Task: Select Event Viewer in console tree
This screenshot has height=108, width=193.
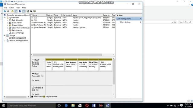Action: tap(17, 23)
